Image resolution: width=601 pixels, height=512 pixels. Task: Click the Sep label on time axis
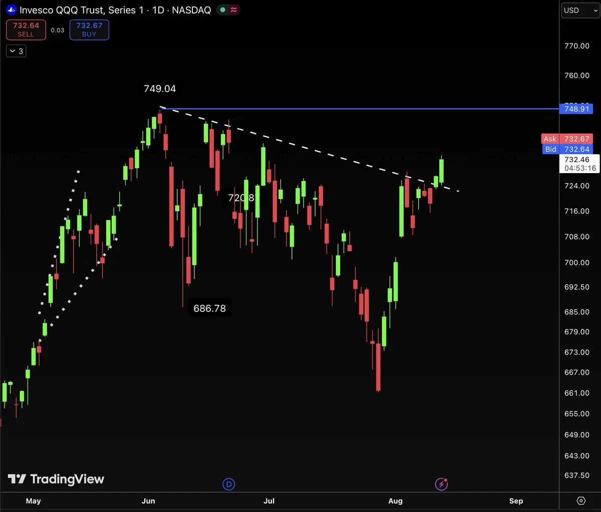pyautogui.click(x=516, y=501)
